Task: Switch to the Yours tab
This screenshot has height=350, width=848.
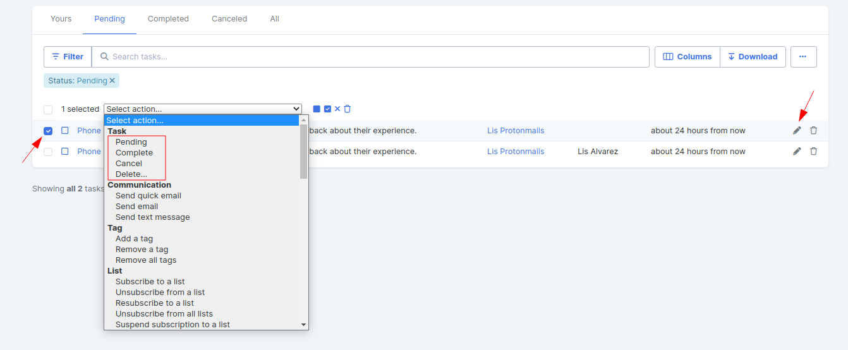Action: 61,19
